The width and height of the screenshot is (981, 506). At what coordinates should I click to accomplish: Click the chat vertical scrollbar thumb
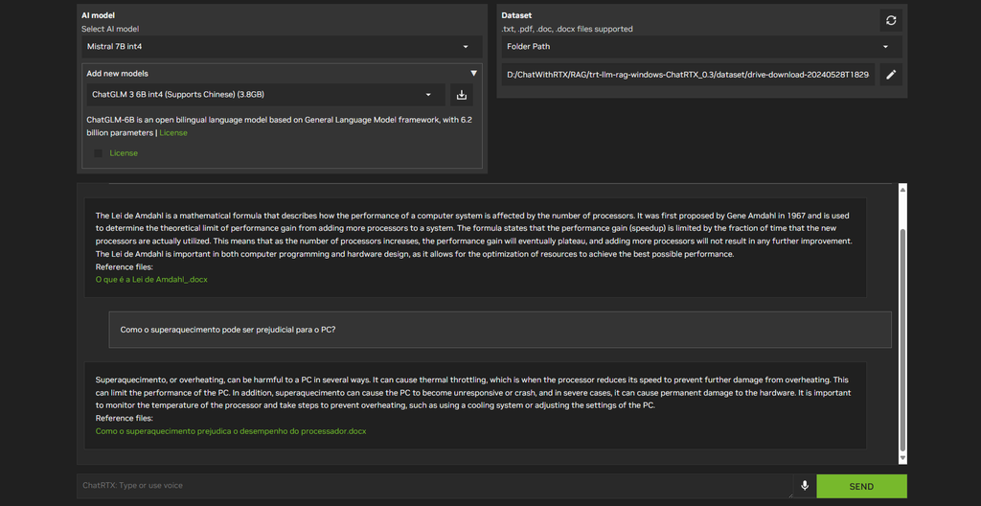[902, 340]
